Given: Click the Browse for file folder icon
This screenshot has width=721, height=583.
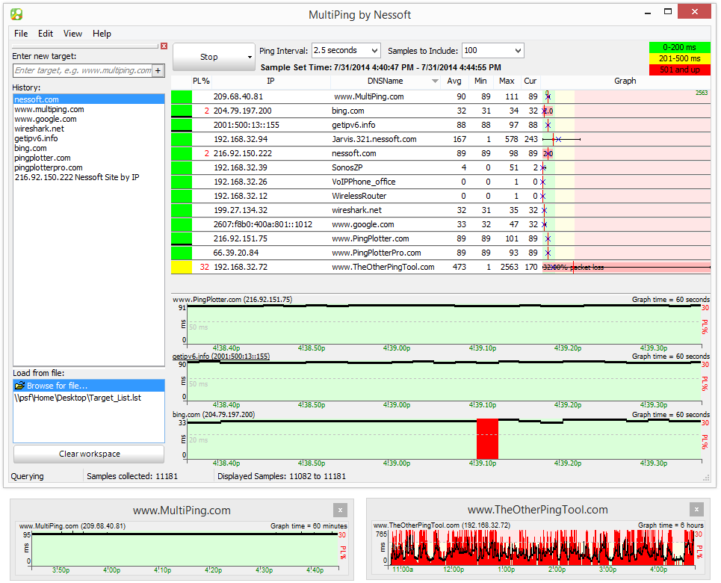Looking at the screenshot, I should (x=20, y=386).
